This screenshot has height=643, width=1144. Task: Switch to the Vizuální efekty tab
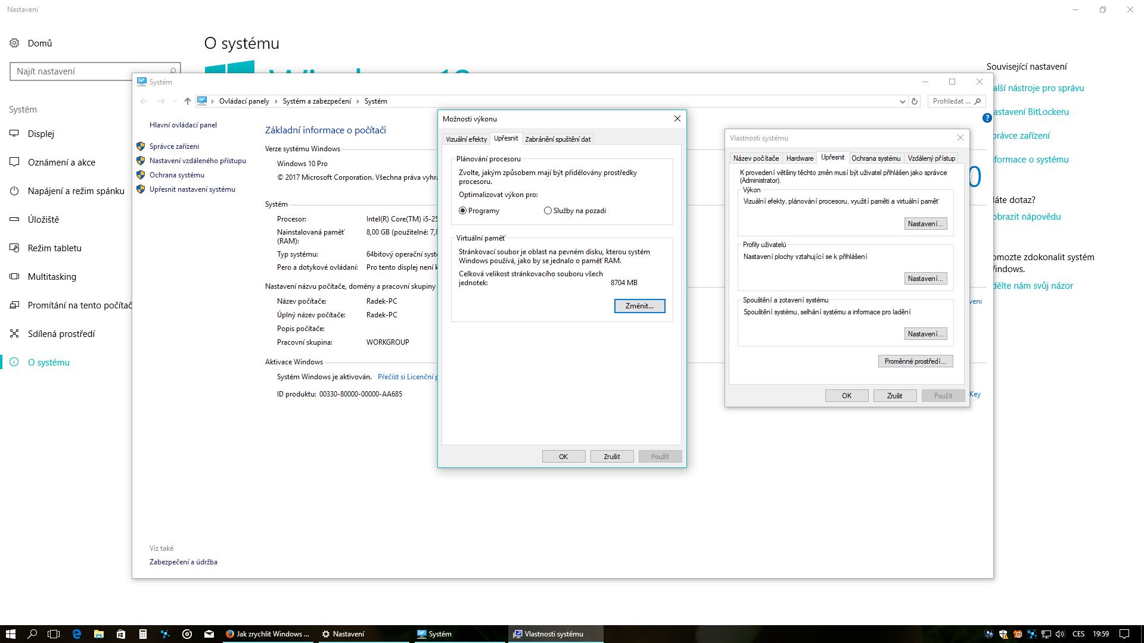coord(466,139)
